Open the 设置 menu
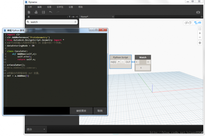Image resolution: width=205 pixels, height=136 pixels. click(71, 7)
